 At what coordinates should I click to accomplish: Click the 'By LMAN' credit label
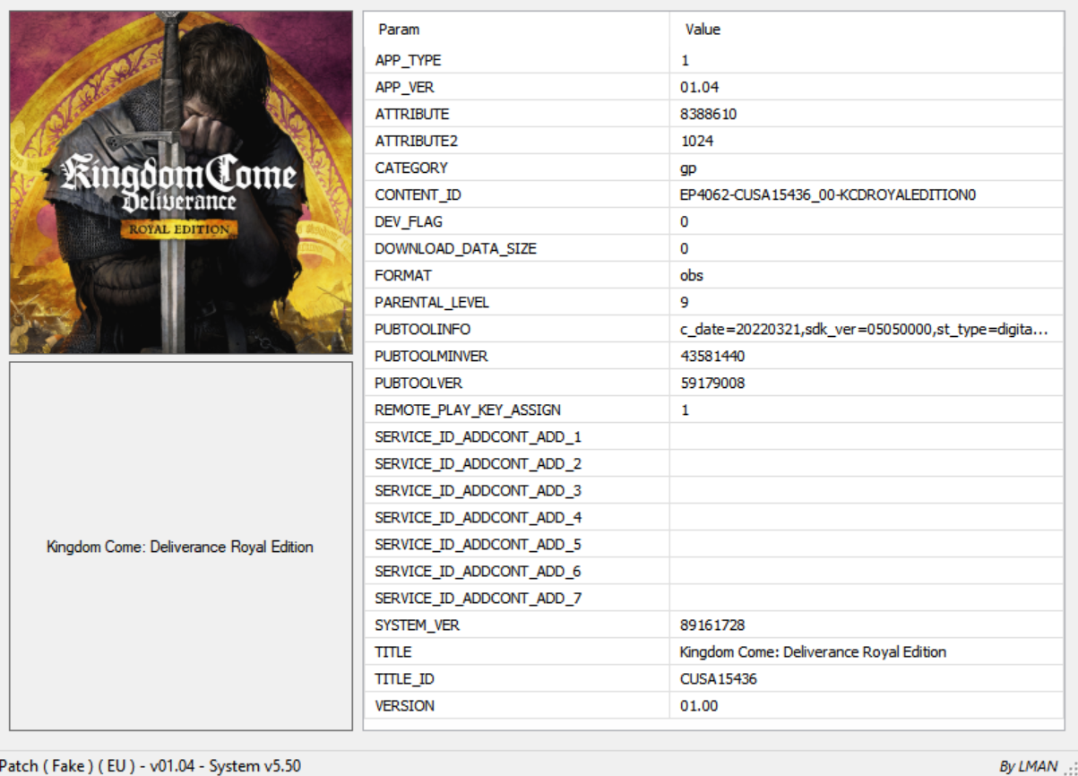coord(1029,766)
